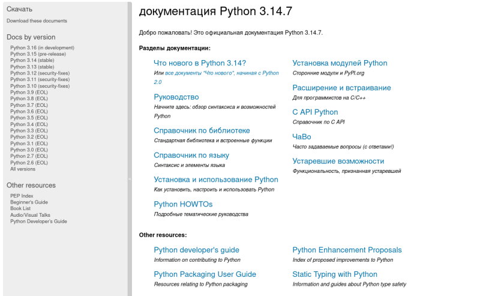This screenshot has width=480, height=296.
Task: Click 'Разделы документации:' label
Action: pyautogui.click(x=175, y=48)
